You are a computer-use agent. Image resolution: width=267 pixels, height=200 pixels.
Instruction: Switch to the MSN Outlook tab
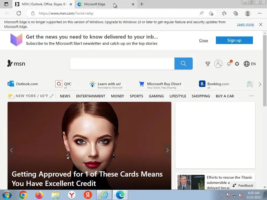[x=44, y=4]
